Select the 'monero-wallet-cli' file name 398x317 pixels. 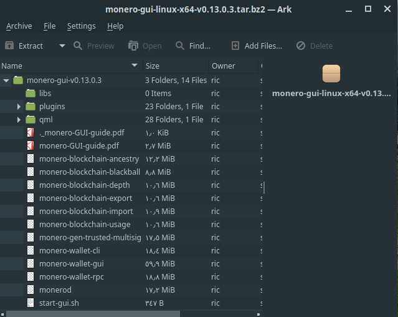click(x=70, y=251)
